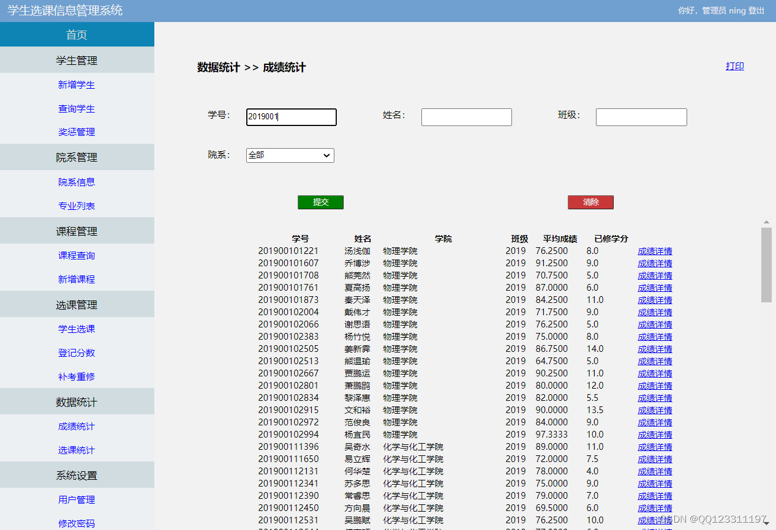Screen dimensions: 776x530
Task: Select the 数据统计 section header
Action: pos(77,402)
